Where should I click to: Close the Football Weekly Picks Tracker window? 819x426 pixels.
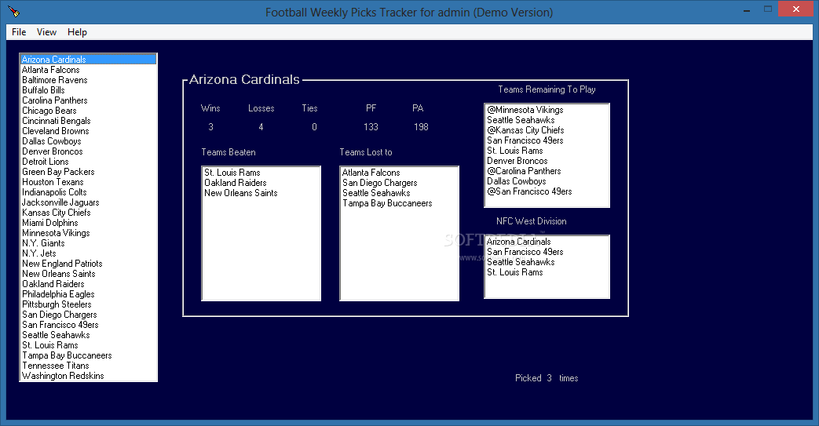(x=796, y=9)
